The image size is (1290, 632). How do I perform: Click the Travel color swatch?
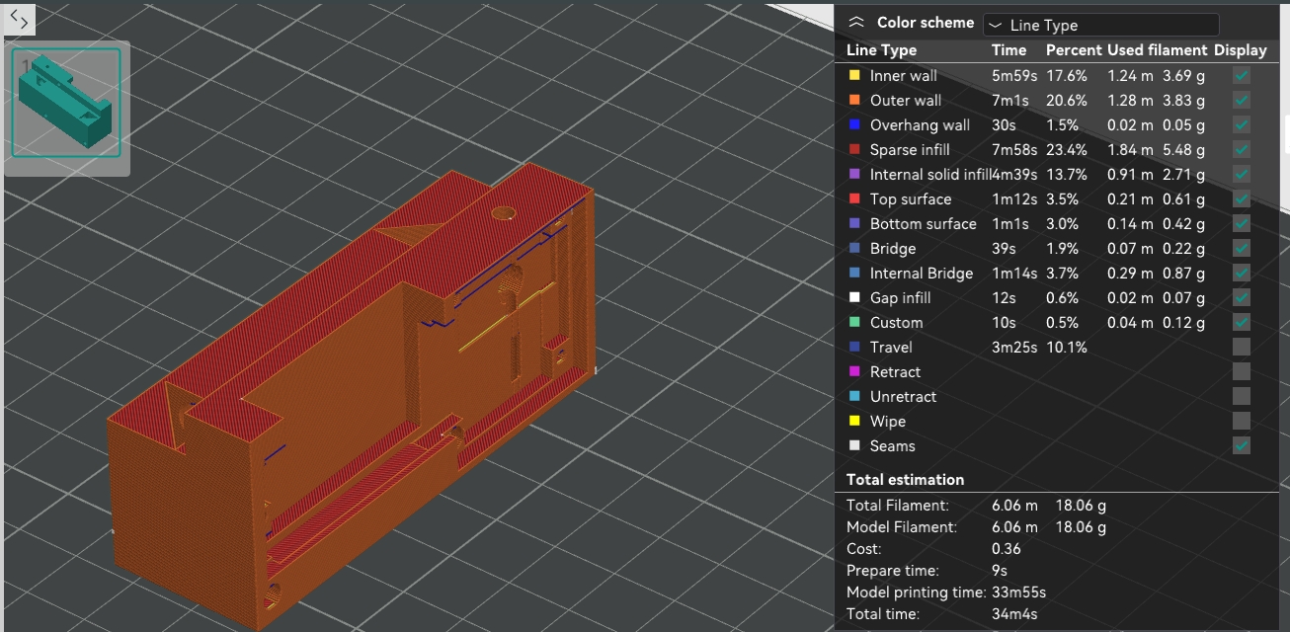854,347
